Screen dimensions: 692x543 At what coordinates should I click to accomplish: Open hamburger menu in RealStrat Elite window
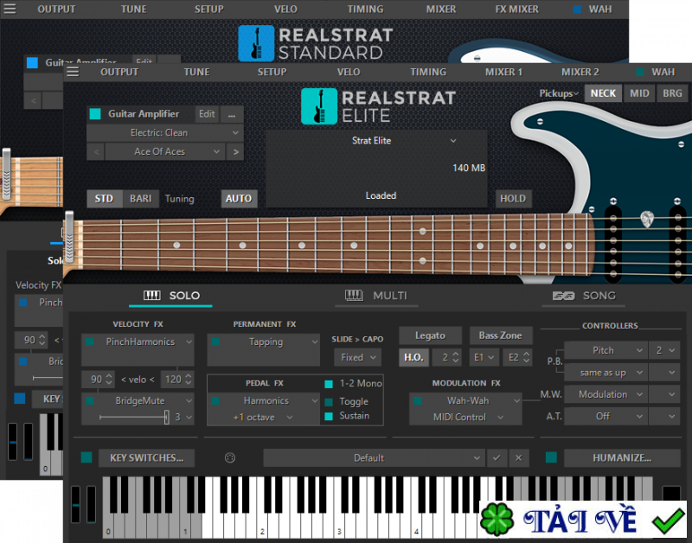[x=73, y=72]
